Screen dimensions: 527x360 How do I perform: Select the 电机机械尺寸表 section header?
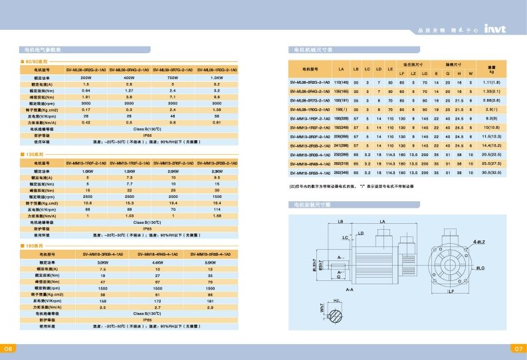[x=314, y=50]
